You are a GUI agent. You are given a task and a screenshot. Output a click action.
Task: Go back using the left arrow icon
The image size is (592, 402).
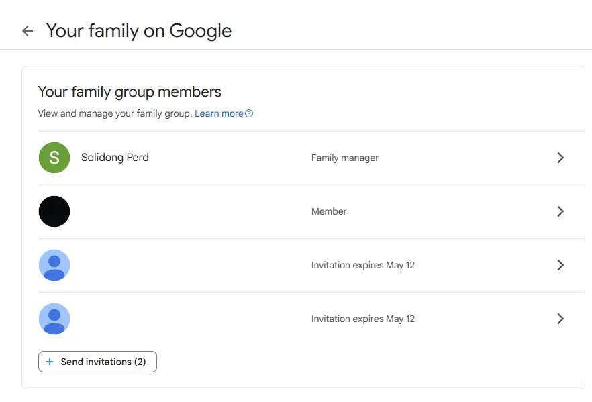[x=28, y=31]
